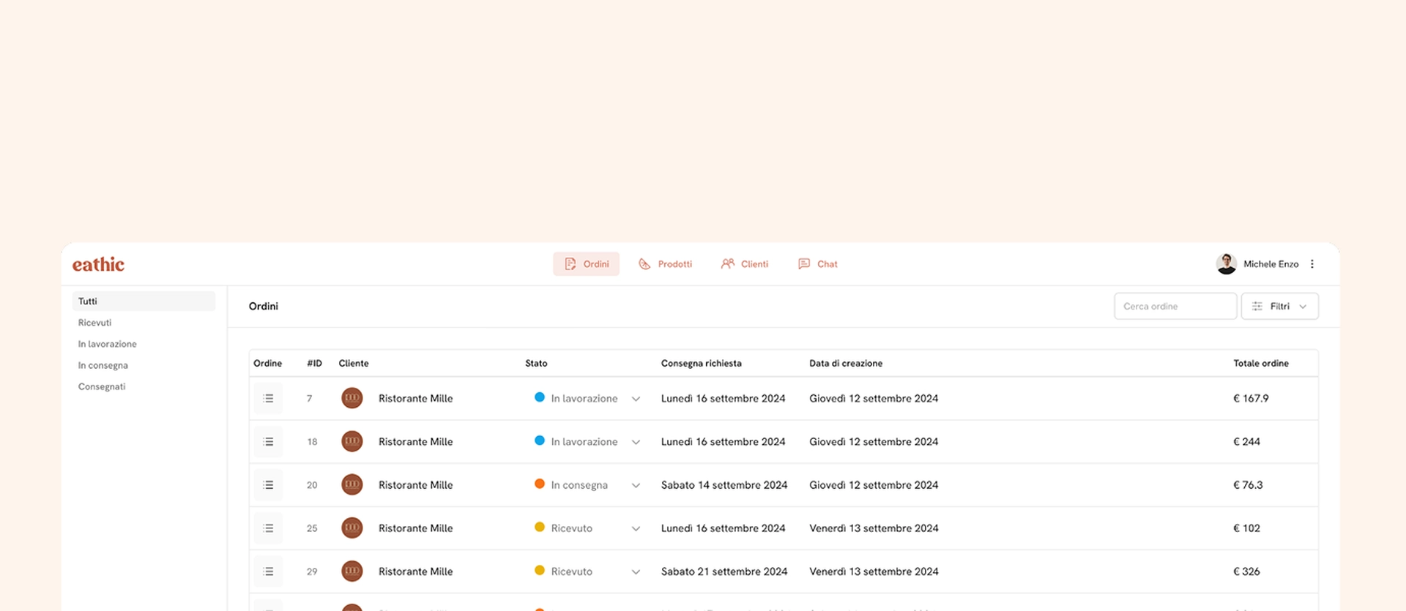1406x611 pixels.
Task: Switch to the Prodotti tab
Action: [665, 264]
